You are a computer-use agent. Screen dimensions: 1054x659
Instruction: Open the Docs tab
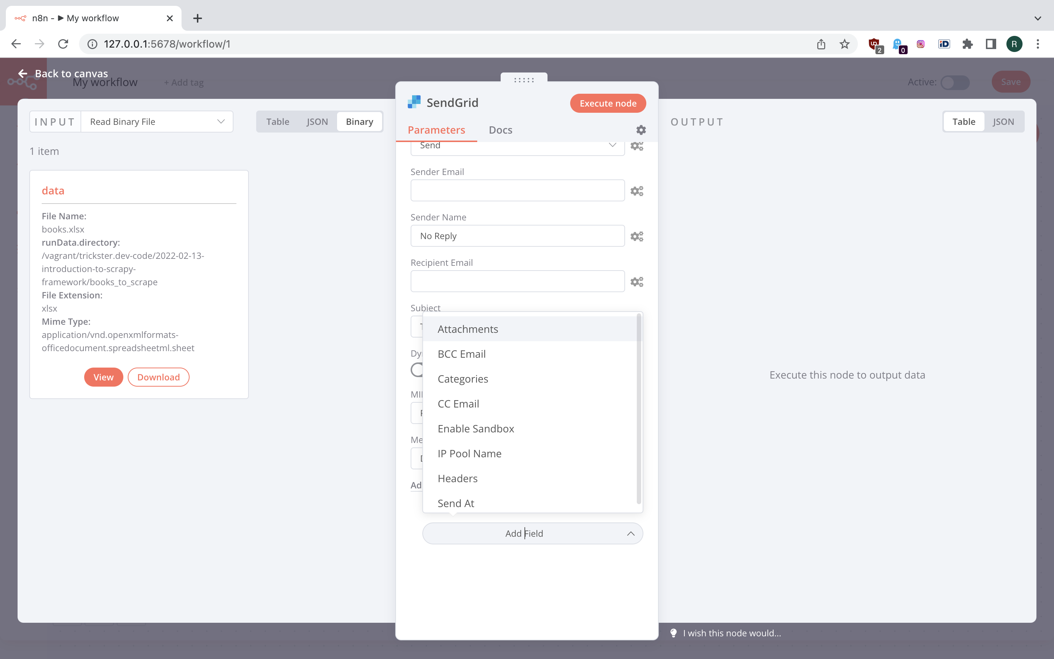[500, 130]
